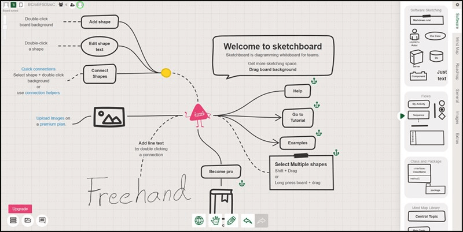Collapse the shape library panel with green arrow
This screenshot has width=463, height=232.
click(401, 116)
